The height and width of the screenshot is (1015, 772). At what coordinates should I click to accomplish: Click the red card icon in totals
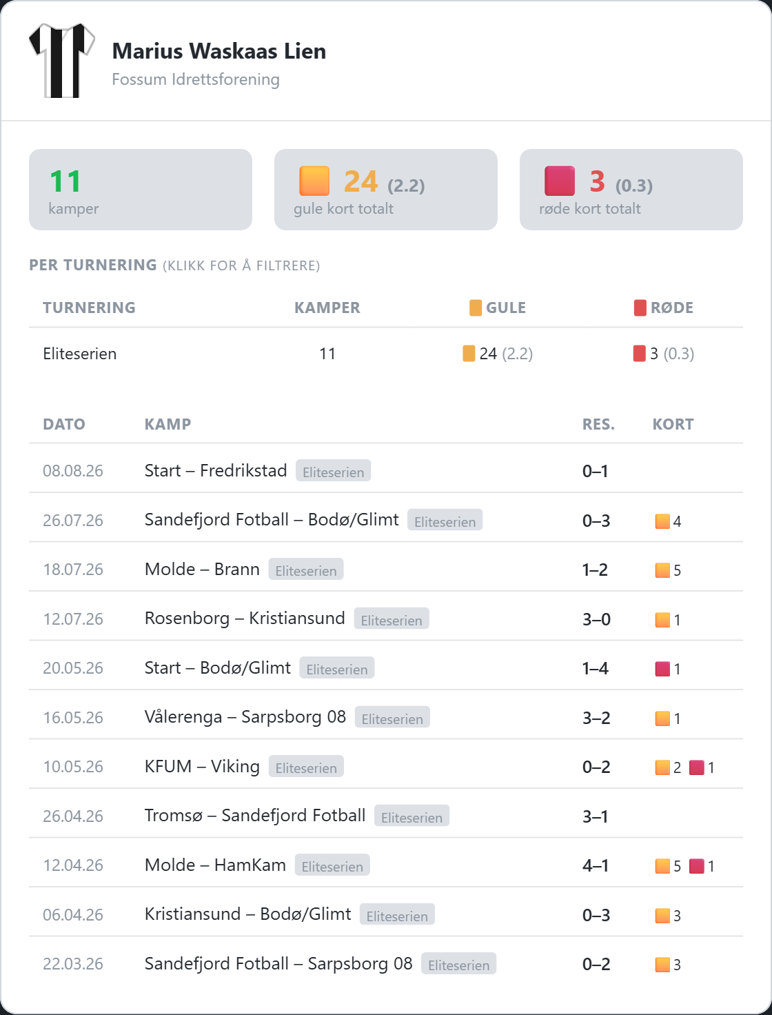click(x=560, y=181)
